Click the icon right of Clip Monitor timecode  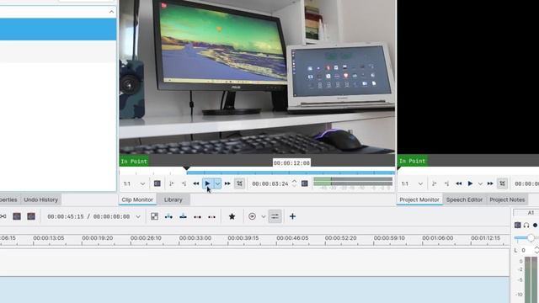(x=305, y=183)
